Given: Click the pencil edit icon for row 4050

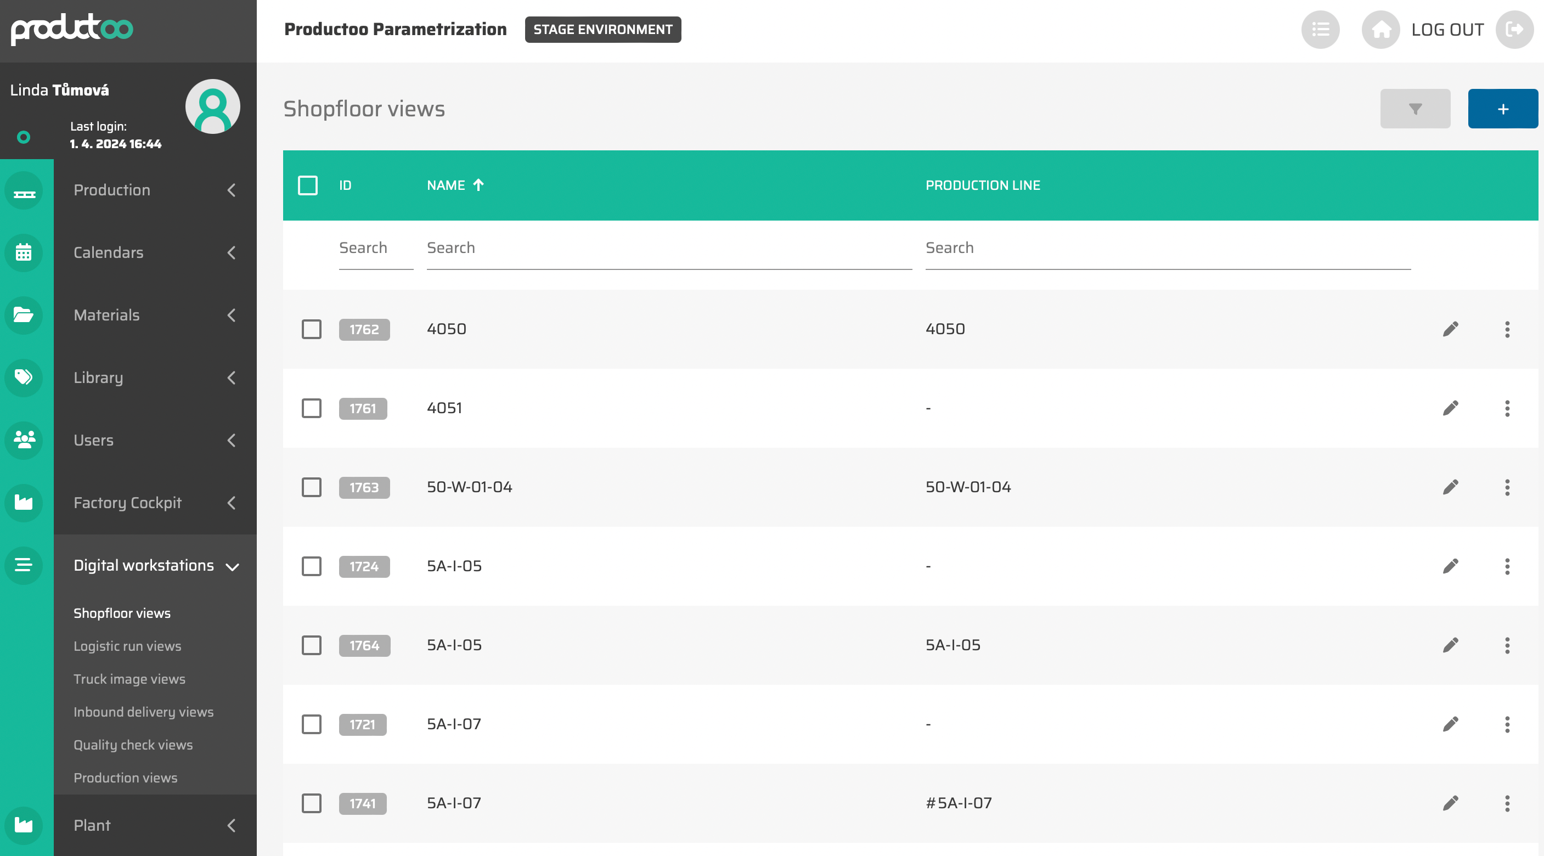Looking at the screenshot, I should coord(1450,329).
